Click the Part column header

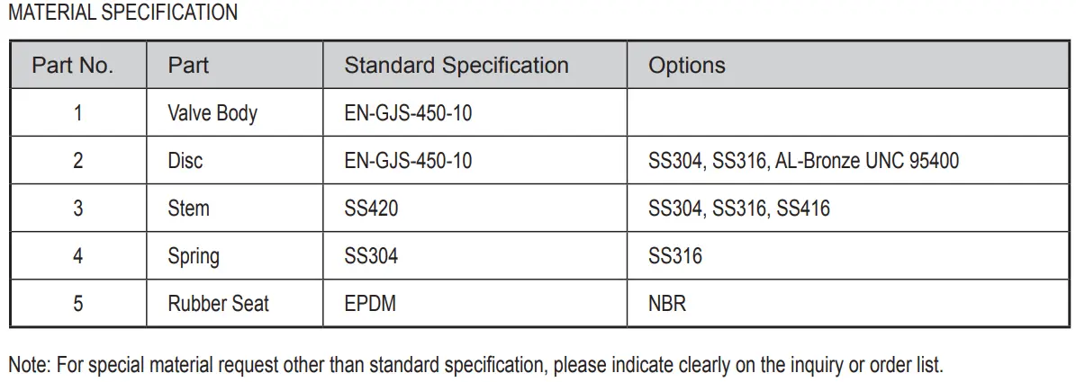[188, 66]
